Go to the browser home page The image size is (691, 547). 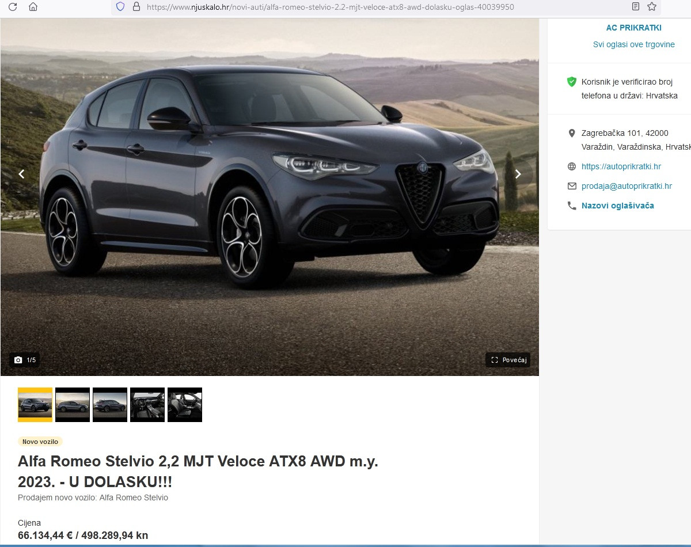[x=33, y=7]
